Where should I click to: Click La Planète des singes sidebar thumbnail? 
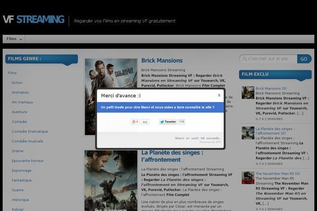pos(248,133)
